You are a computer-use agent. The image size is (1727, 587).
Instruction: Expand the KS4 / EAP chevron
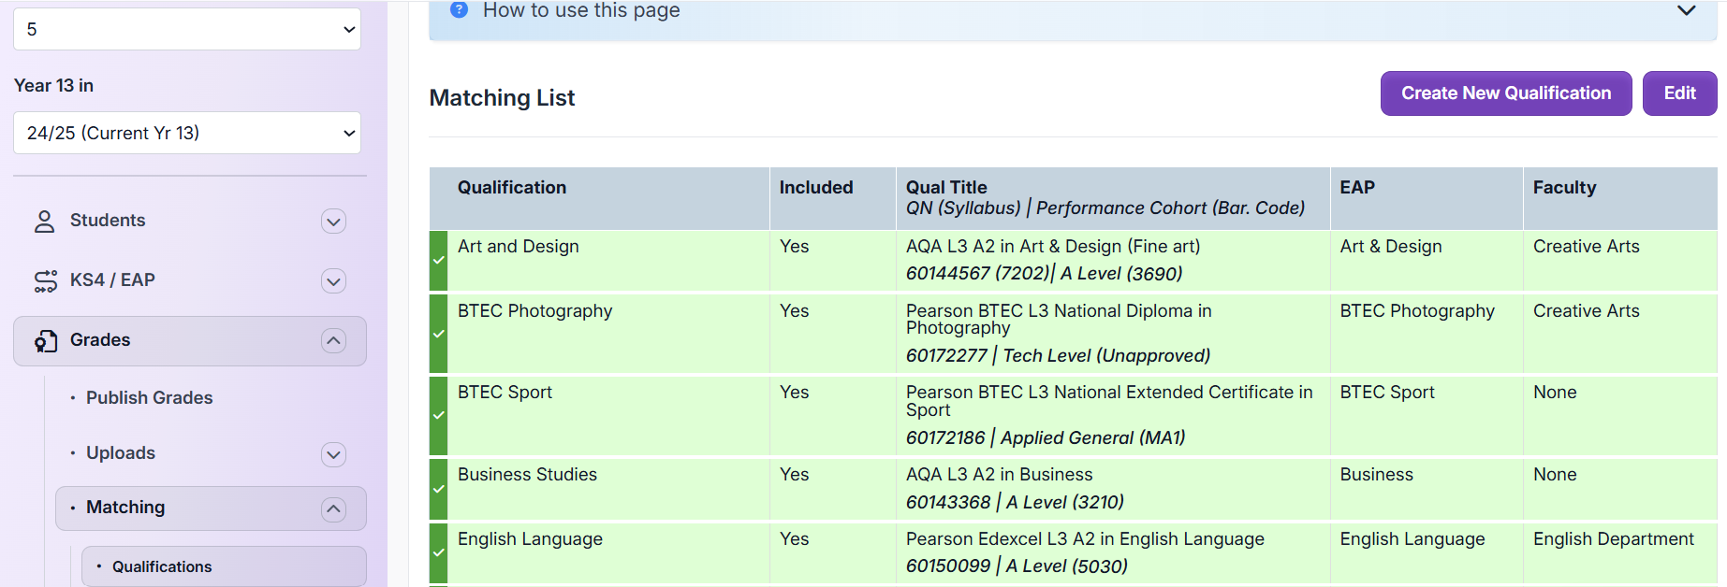333,281
